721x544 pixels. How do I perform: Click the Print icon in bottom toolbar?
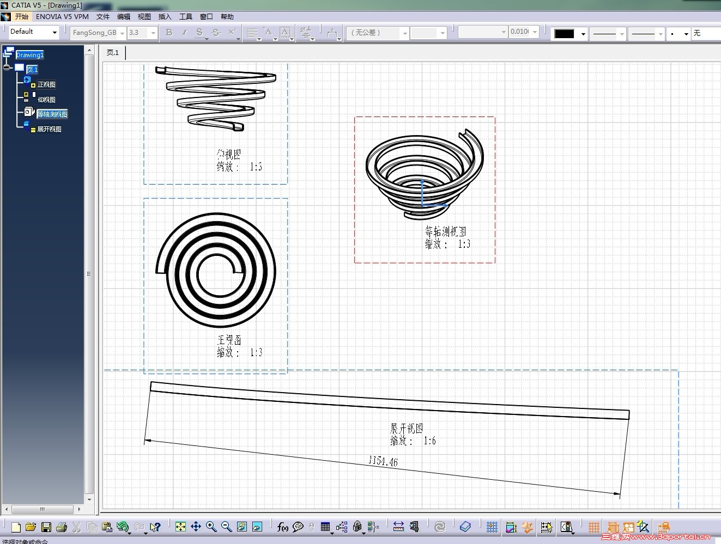(x=61, y=527)
